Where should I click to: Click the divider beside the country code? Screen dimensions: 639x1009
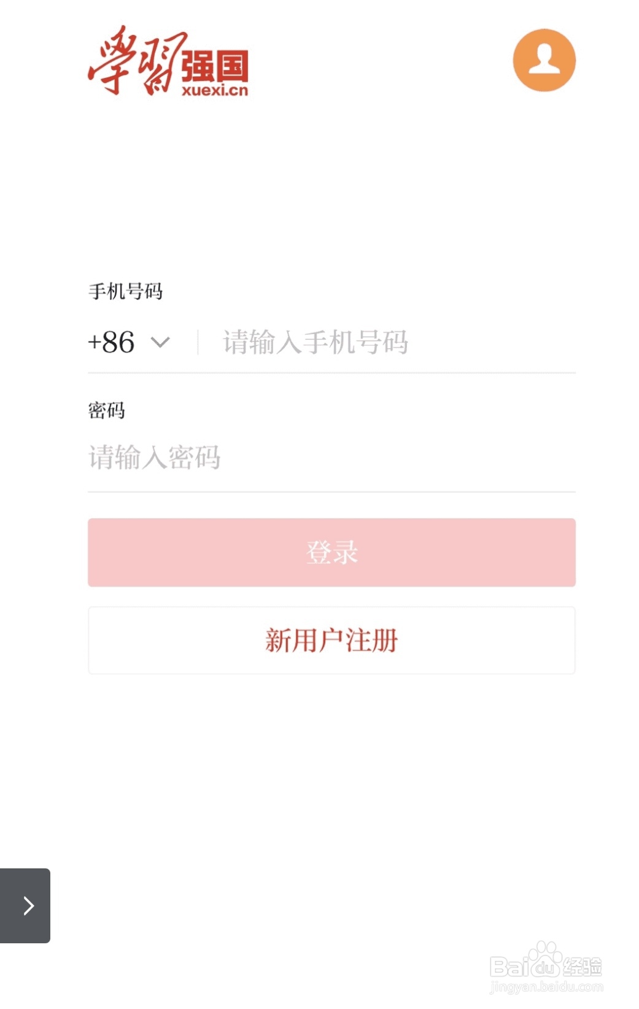198,342
